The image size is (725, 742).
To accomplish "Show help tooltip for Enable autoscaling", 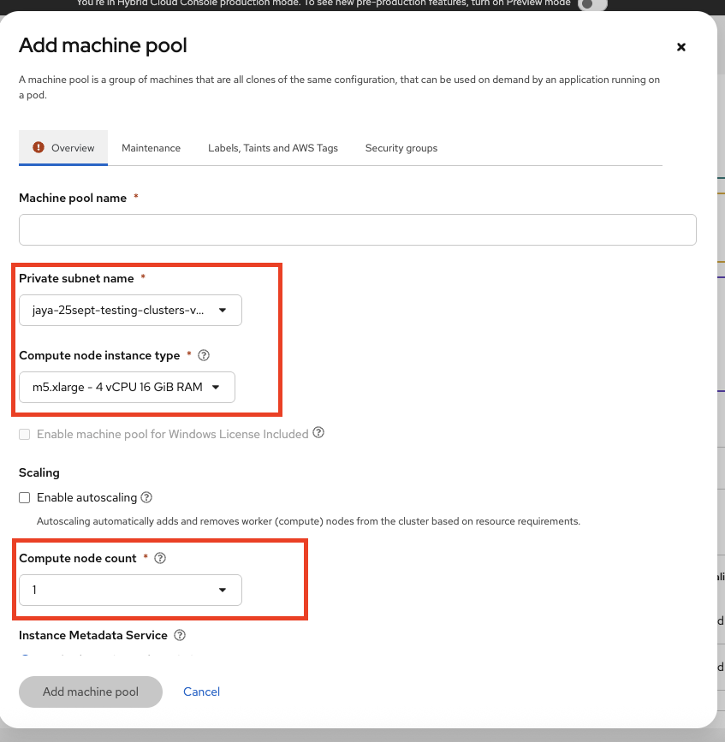I will pos(146,497).
